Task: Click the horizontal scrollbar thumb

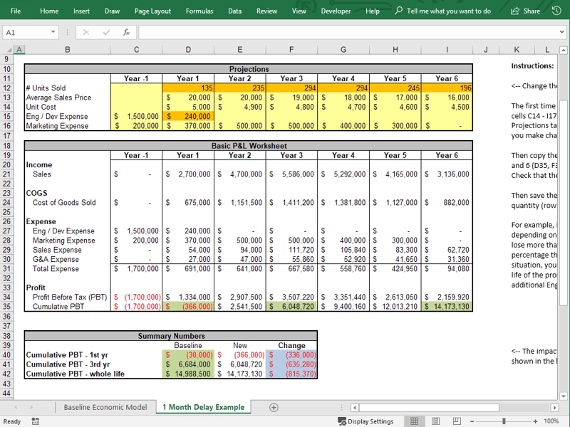Action: coord(429,408)
